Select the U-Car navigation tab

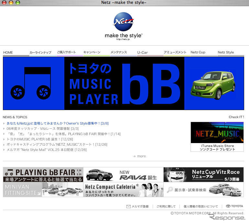tap(142, 52)
